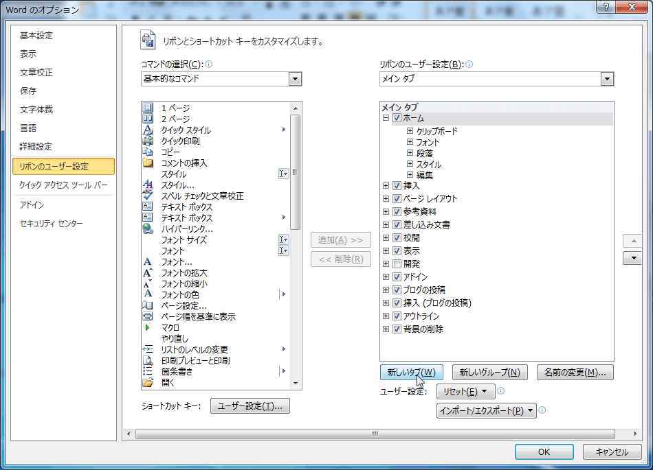The width and height of the screenshot is (653, 470).
Task: Click the horizontal scrollbar thumb
Action: [x=375, y=434]
